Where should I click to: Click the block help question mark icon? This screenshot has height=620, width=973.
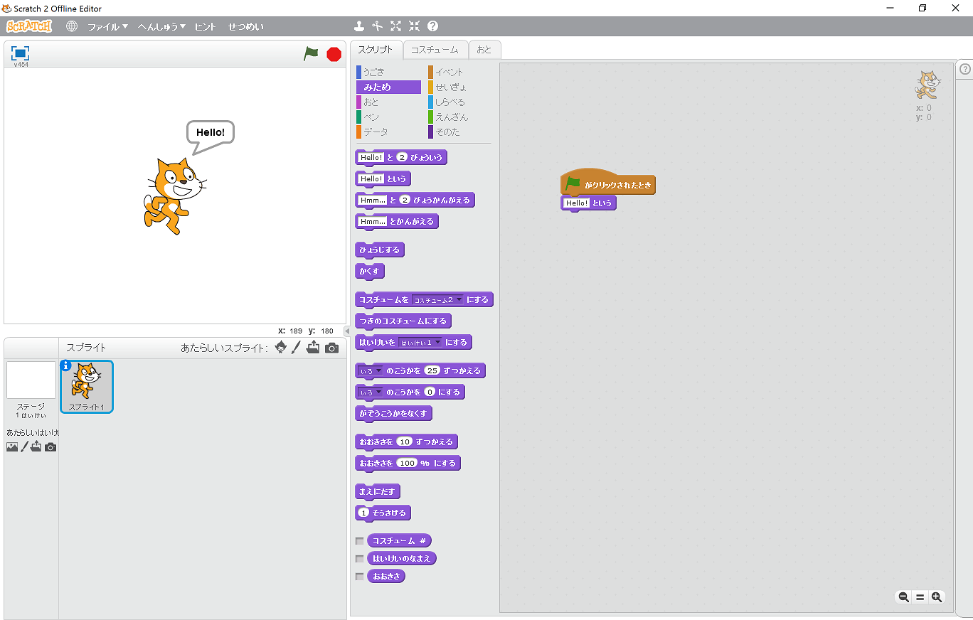coord(433,26)
